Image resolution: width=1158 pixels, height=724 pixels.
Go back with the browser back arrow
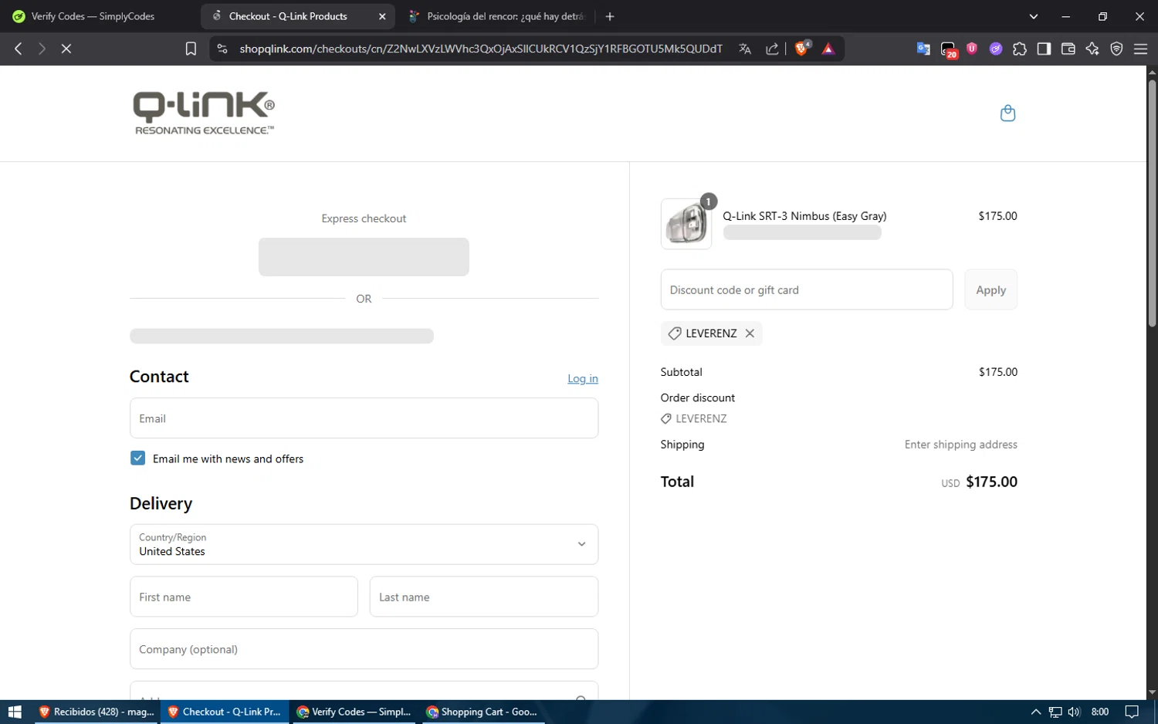(19, 49)
